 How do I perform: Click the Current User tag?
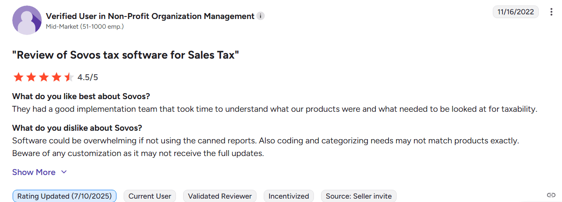point(150,196)
